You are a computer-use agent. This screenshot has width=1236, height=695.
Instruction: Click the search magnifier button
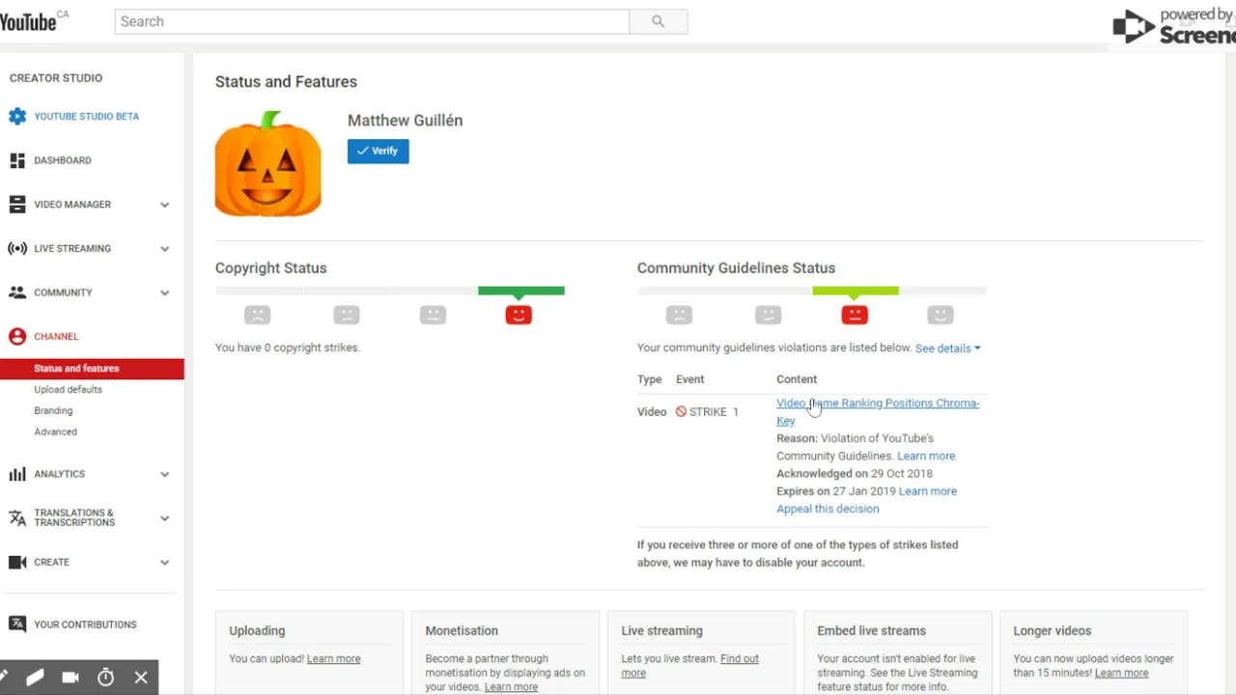658,21
